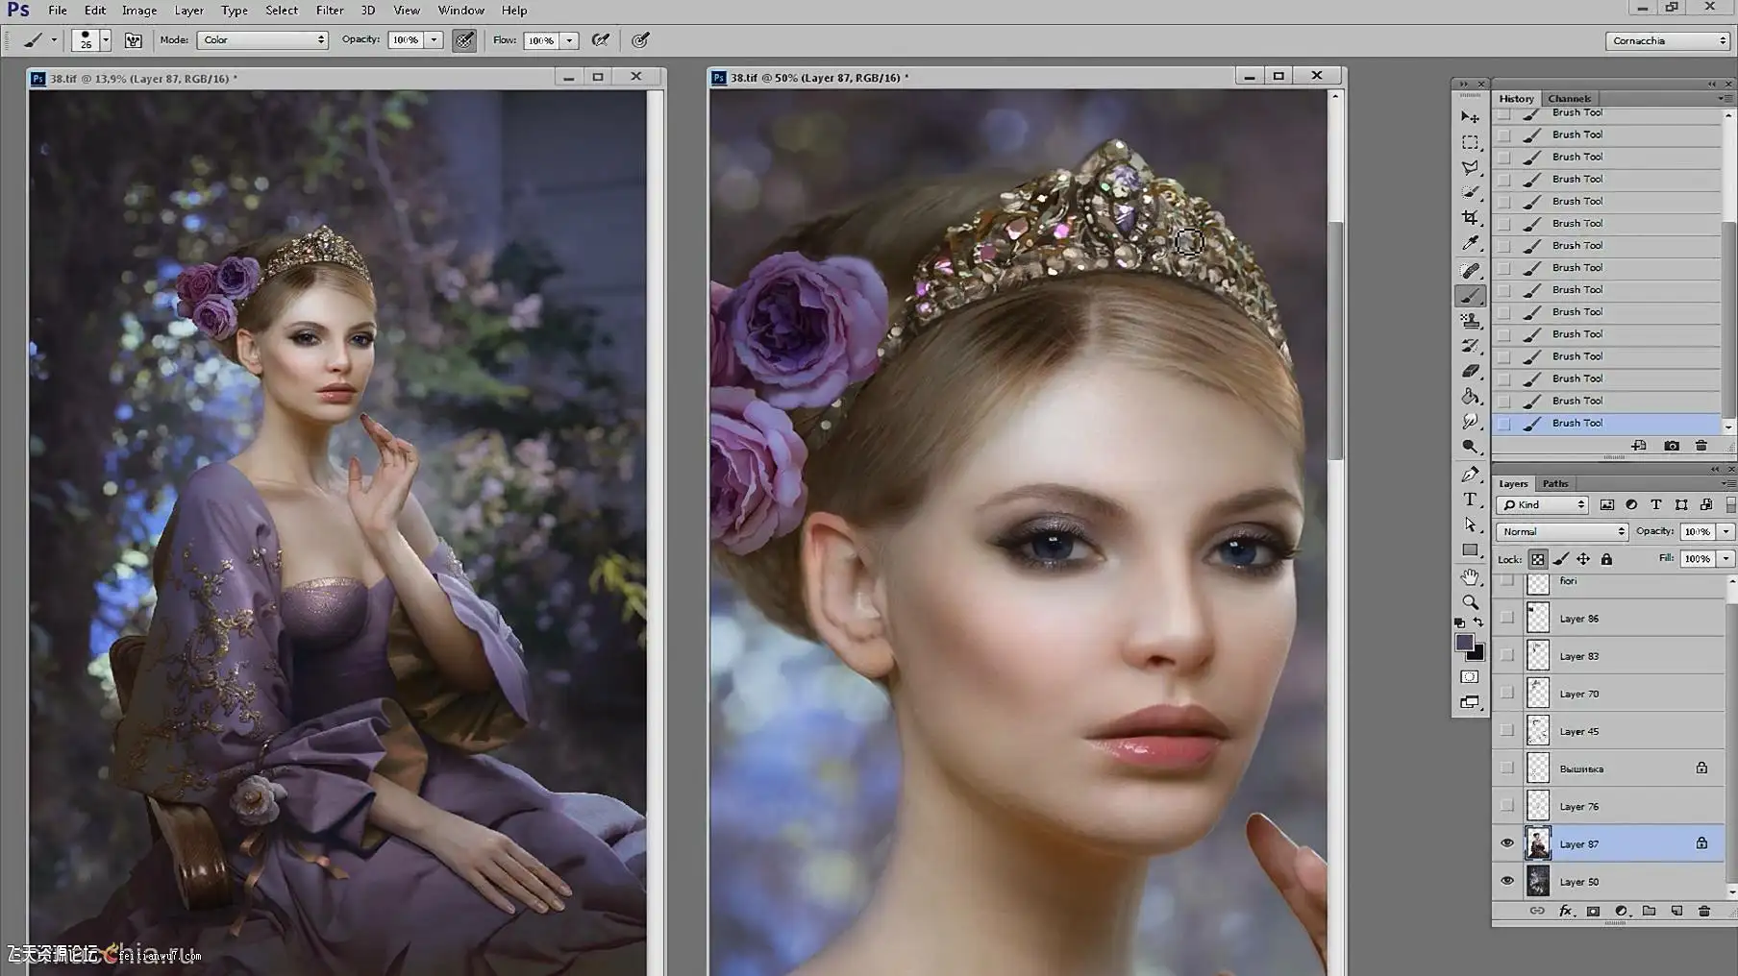
Task: Open the layer blend mode dropdown
Action: point(1561,531)
